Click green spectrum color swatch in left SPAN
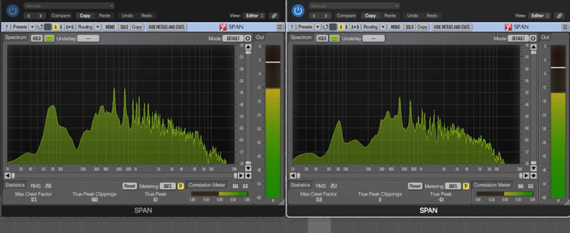 tap(49, 38)
